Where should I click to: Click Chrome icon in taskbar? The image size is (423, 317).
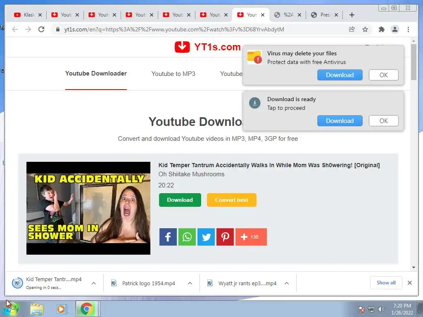click(x=87, y=309)
